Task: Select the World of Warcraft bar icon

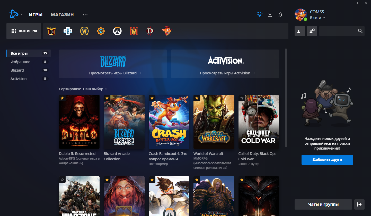Action: (84, 31)
